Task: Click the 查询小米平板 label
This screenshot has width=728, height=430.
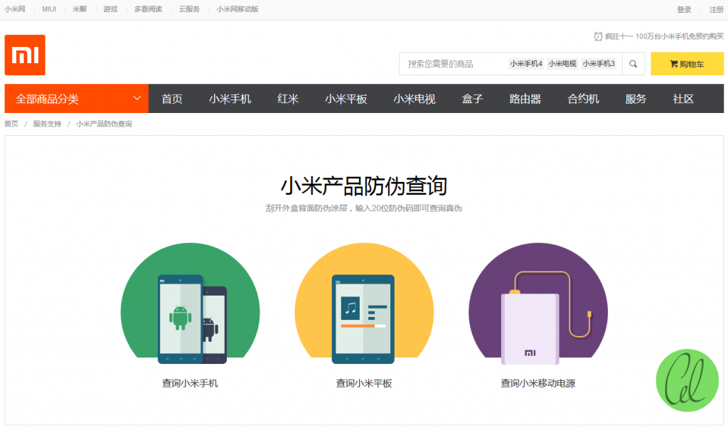Action: click(x=364, y=383)
